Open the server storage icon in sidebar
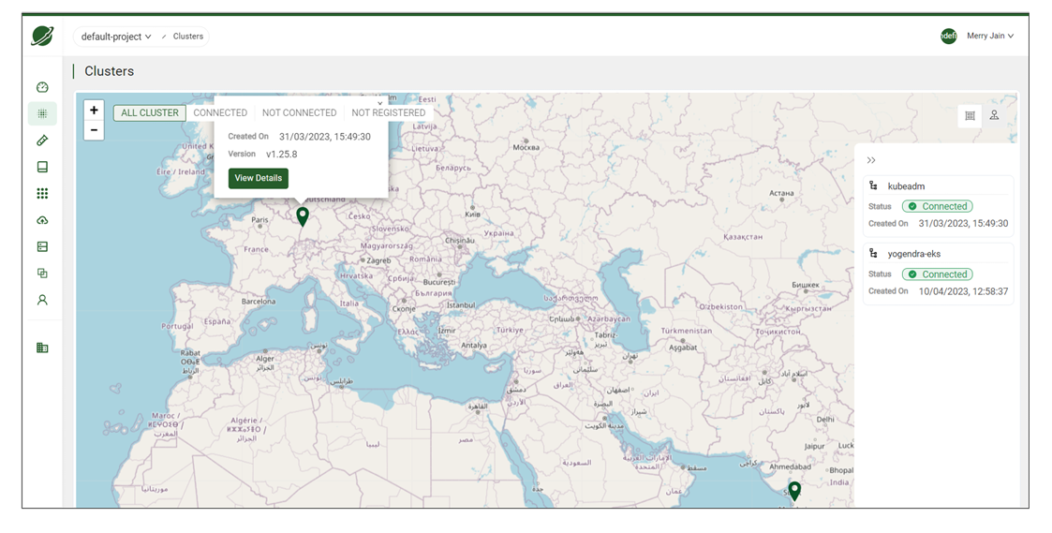This screenshot has height=533, width=1052. pos(42,246)
